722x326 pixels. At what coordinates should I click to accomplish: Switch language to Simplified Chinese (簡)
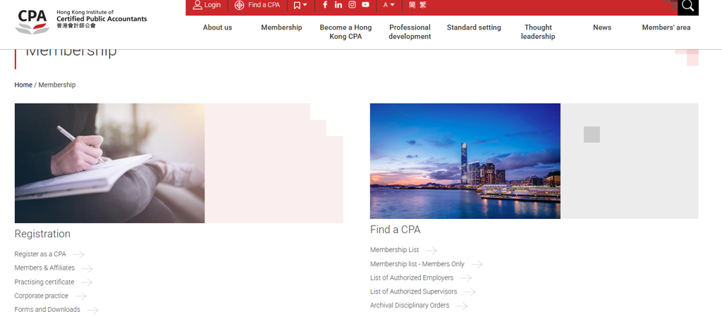pyautogui.click(x=412, y=5)
